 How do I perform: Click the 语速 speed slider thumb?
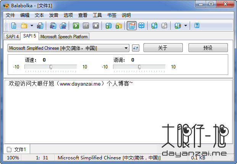tap(51, 67)
